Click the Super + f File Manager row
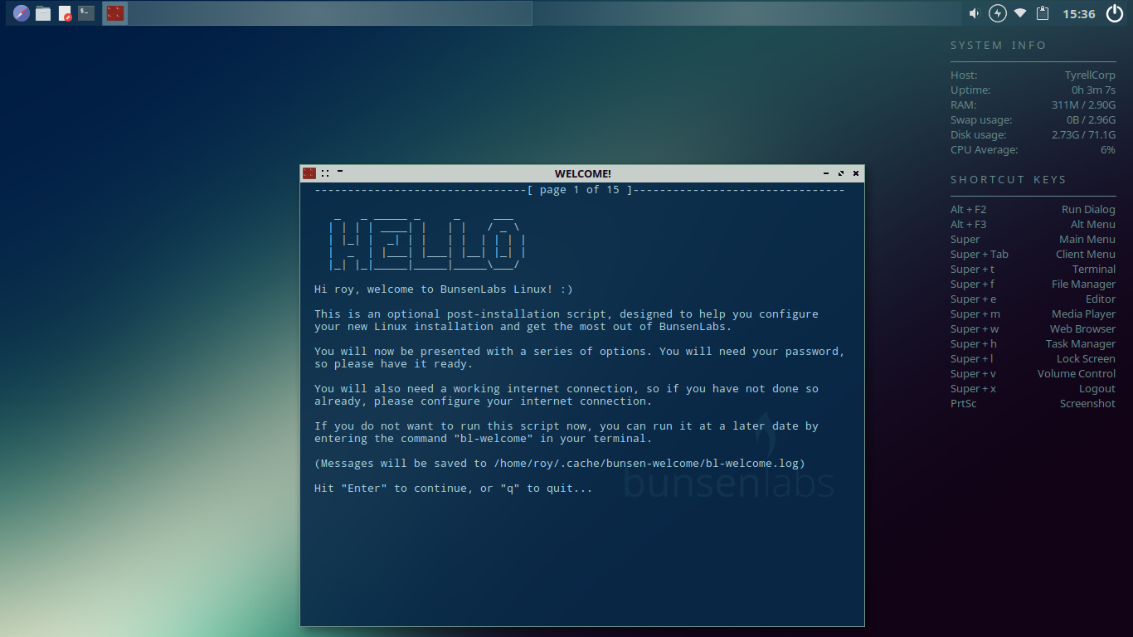This screenshot has height=637, width=1133. (x=1033, y=284)
